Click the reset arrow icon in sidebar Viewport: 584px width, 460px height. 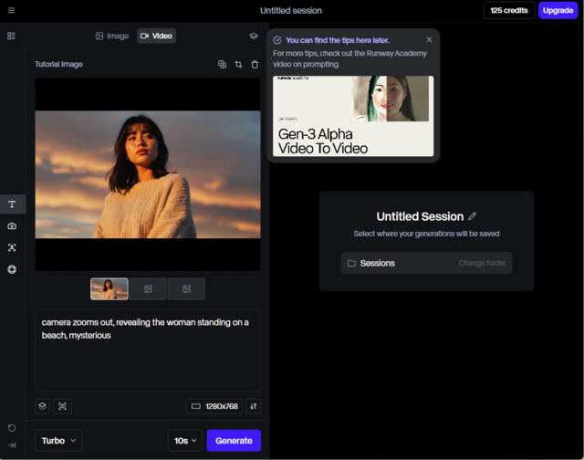[12, 427]
